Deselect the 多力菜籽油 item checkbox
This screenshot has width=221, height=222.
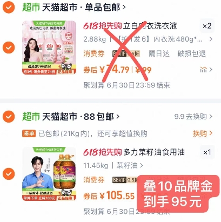point(9,174)
